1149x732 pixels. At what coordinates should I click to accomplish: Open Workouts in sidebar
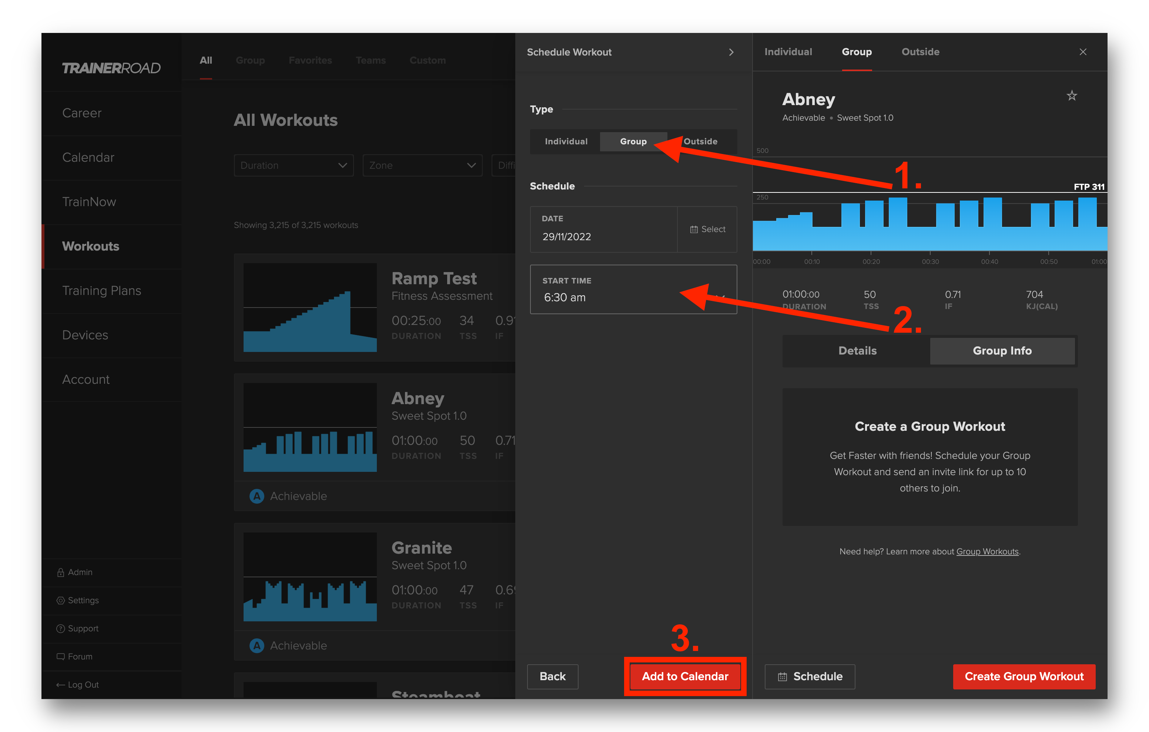point(112,246)
